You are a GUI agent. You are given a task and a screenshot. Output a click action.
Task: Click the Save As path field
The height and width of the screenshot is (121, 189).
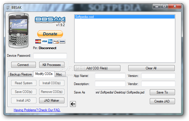point(120,92)
